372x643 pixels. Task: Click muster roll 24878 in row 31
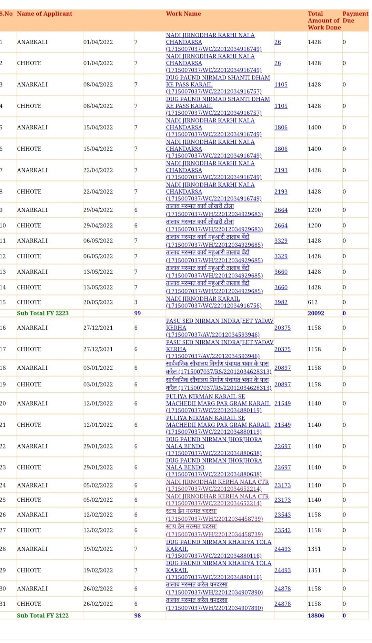[x=282, y=604]
